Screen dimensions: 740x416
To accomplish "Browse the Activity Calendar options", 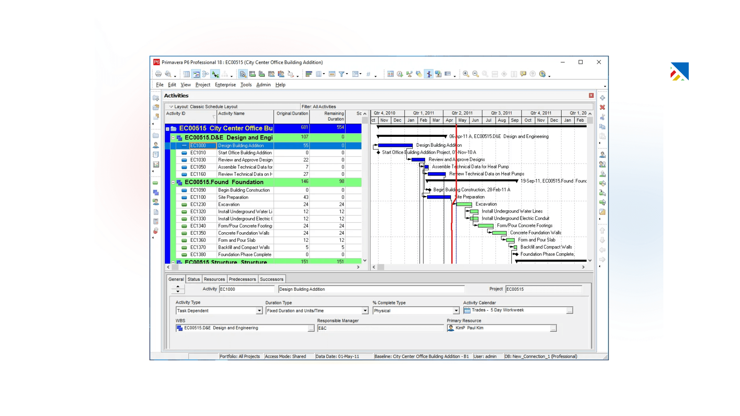I will pyautogui.click(x=570, y=310).
